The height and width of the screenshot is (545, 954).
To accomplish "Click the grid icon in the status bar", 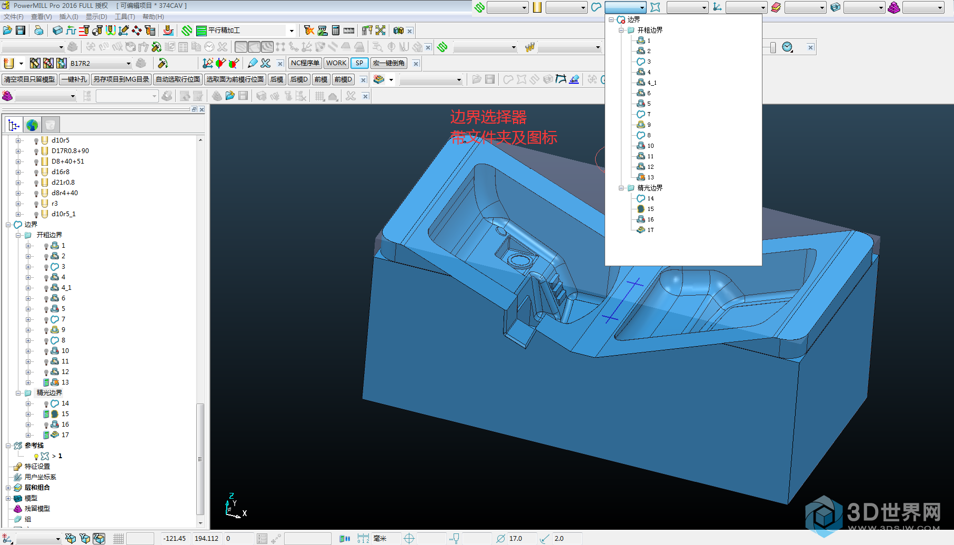I will coord(118,539).
